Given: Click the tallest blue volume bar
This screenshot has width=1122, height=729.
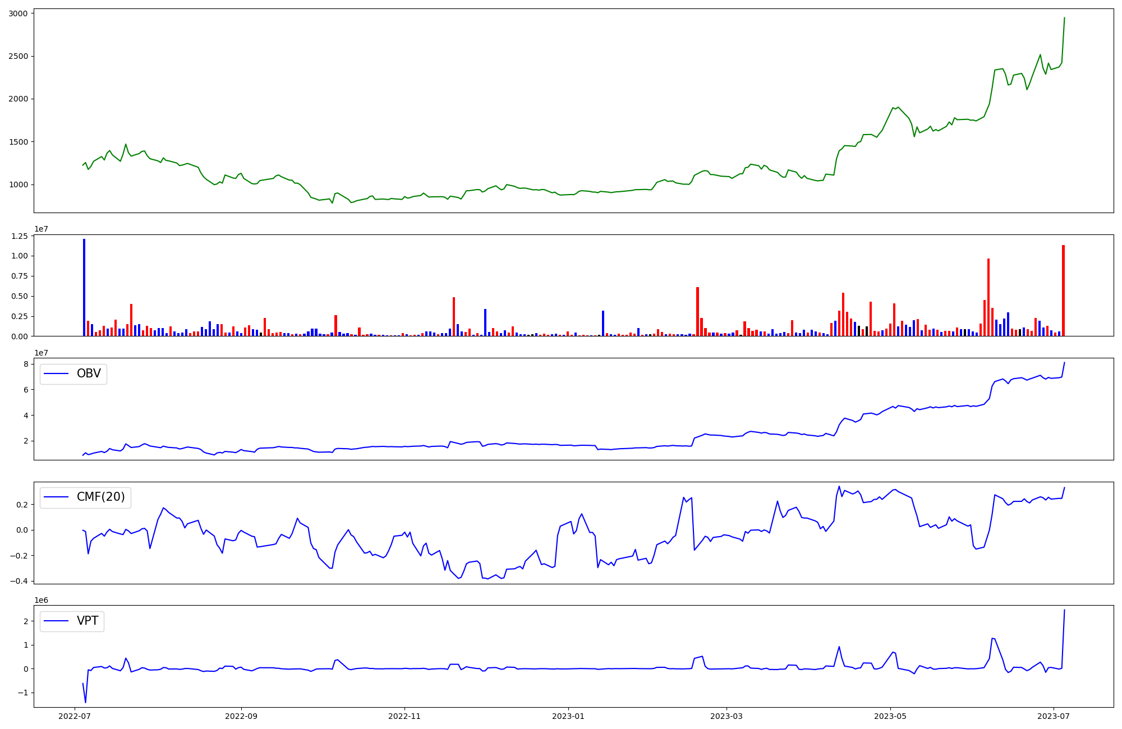Looking at the screenshot, I should tap(84, 287).
